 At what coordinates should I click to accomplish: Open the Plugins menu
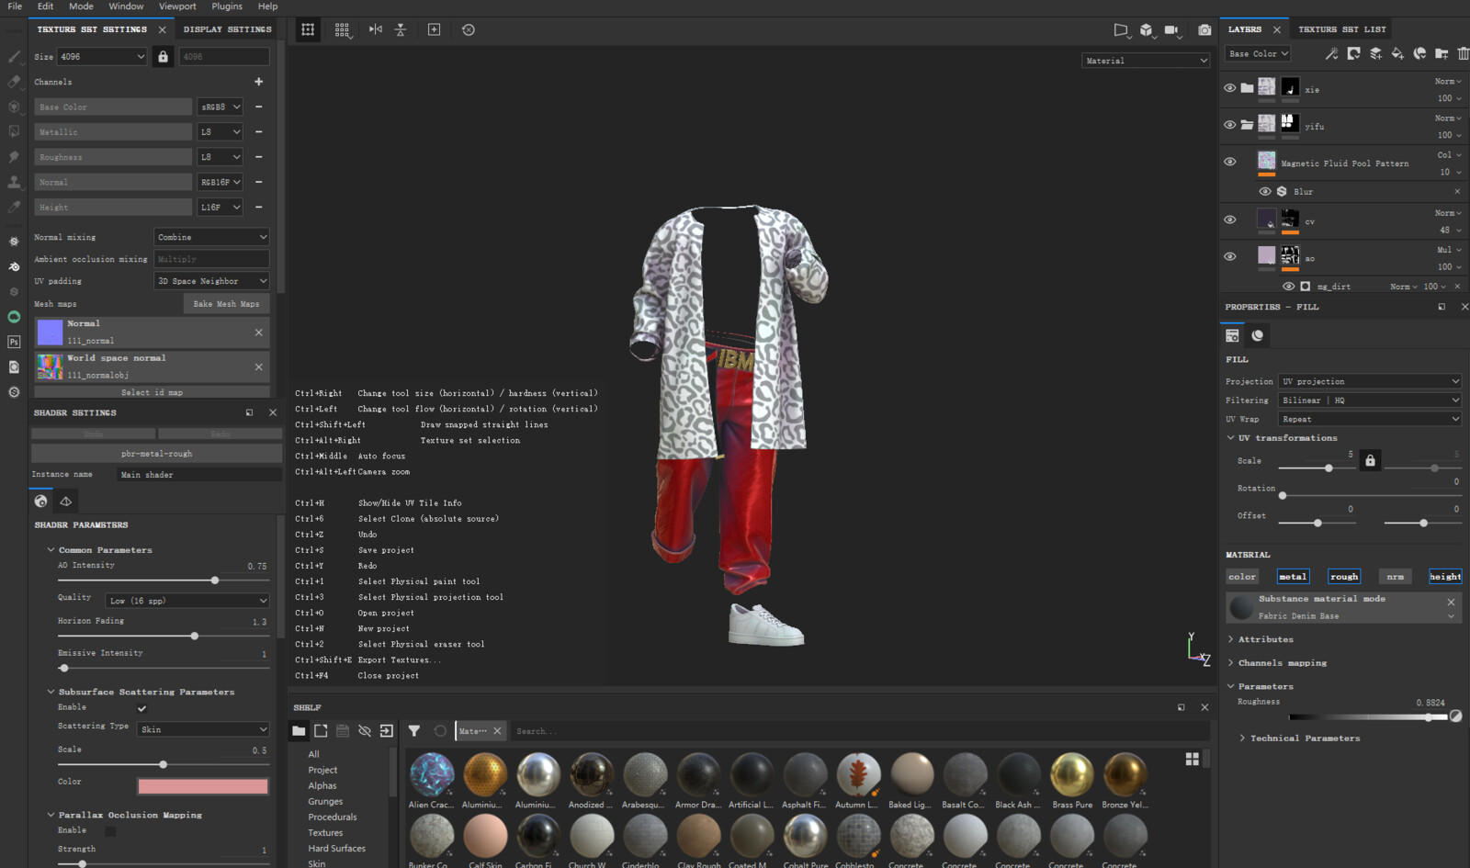click(x=227, y=6)
